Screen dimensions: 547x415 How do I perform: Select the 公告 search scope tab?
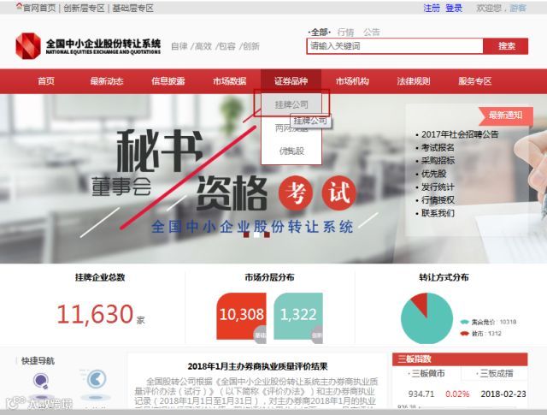[x=372, y=33]
